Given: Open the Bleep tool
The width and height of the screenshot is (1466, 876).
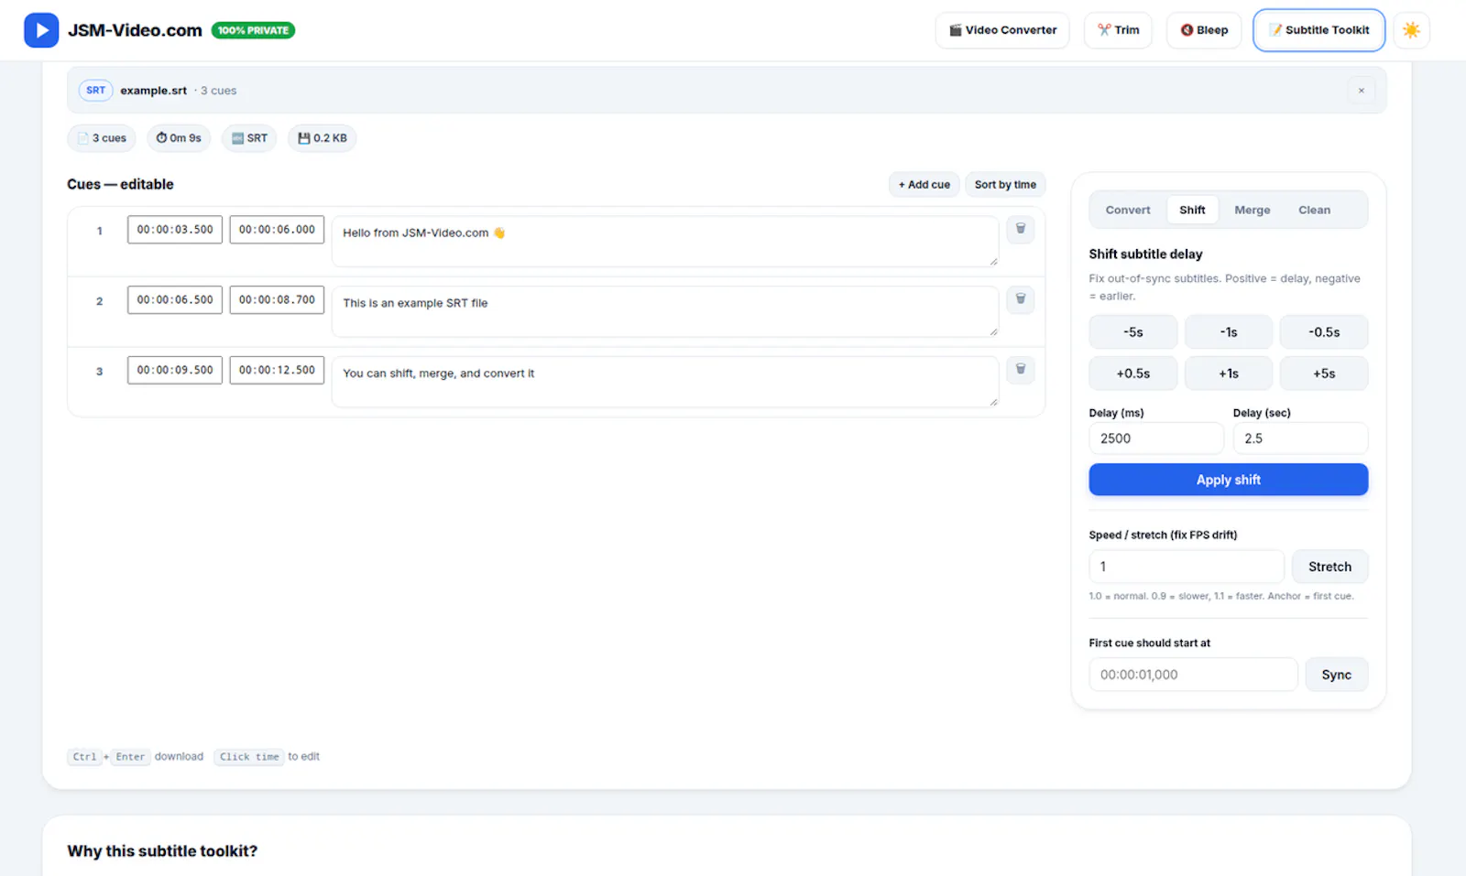Looking at the screenshot, I should click(x=1204, y=30).
